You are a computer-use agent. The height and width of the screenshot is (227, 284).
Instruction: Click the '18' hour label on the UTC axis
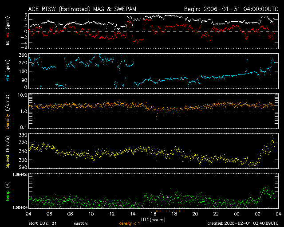[174, 214]
